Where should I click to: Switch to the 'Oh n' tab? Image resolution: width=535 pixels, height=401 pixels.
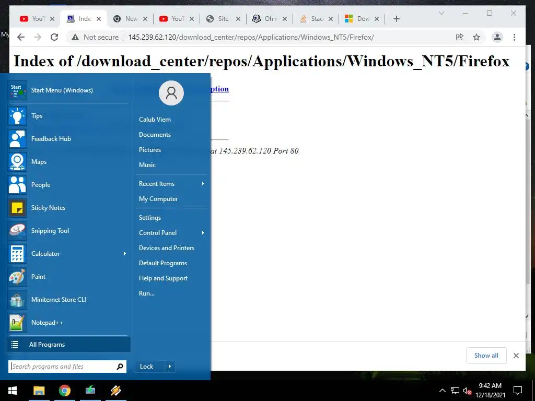coord(265,19)
